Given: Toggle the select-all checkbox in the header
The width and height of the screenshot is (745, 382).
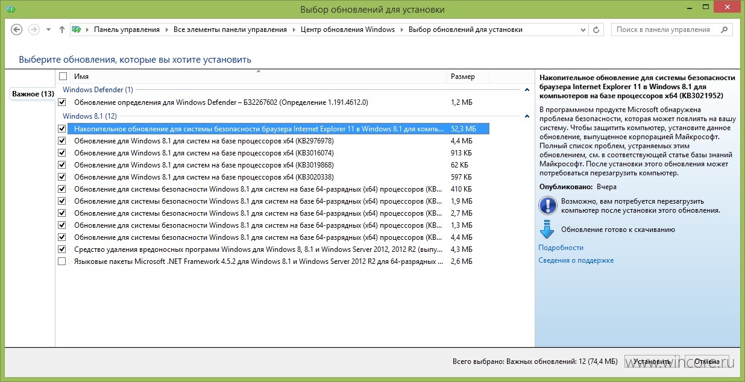Looking at the screenshot, I should [x=63, y=77].
